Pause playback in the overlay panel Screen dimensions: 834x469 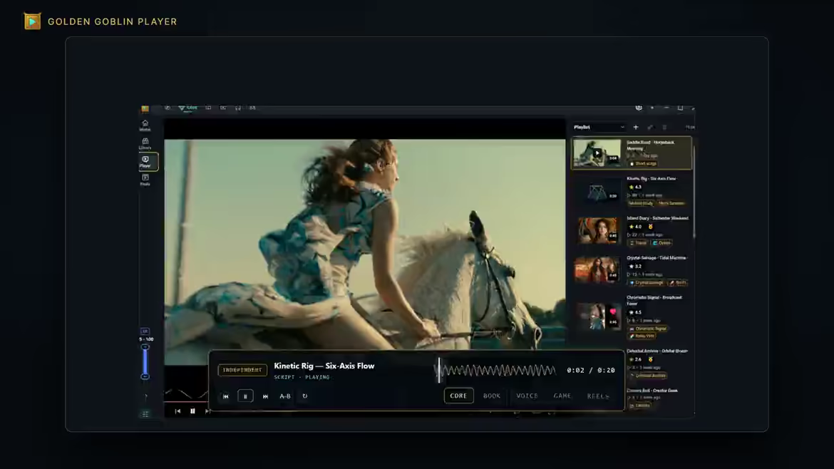pyautogui.click(x=245, y=396)
